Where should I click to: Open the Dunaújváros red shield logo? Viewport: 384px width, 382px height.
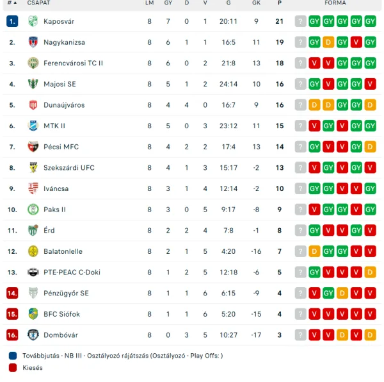[33, 105]
